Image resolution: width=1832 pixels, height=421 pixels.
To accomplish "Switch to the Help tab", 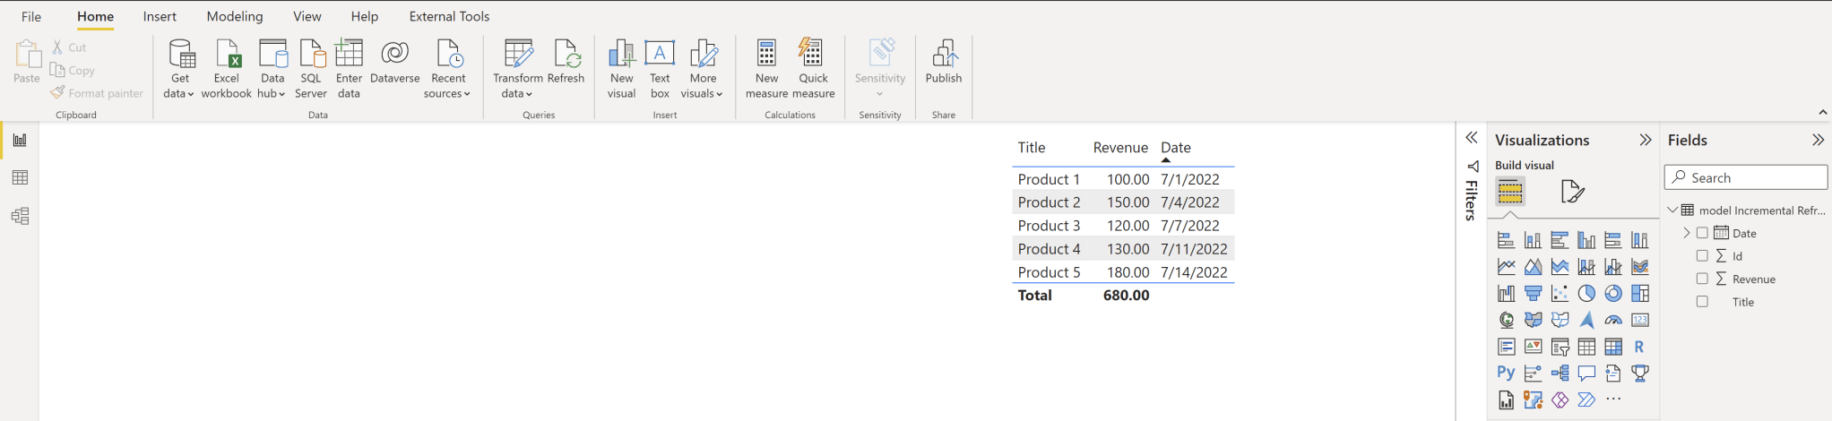I will (x=364, y=16).
